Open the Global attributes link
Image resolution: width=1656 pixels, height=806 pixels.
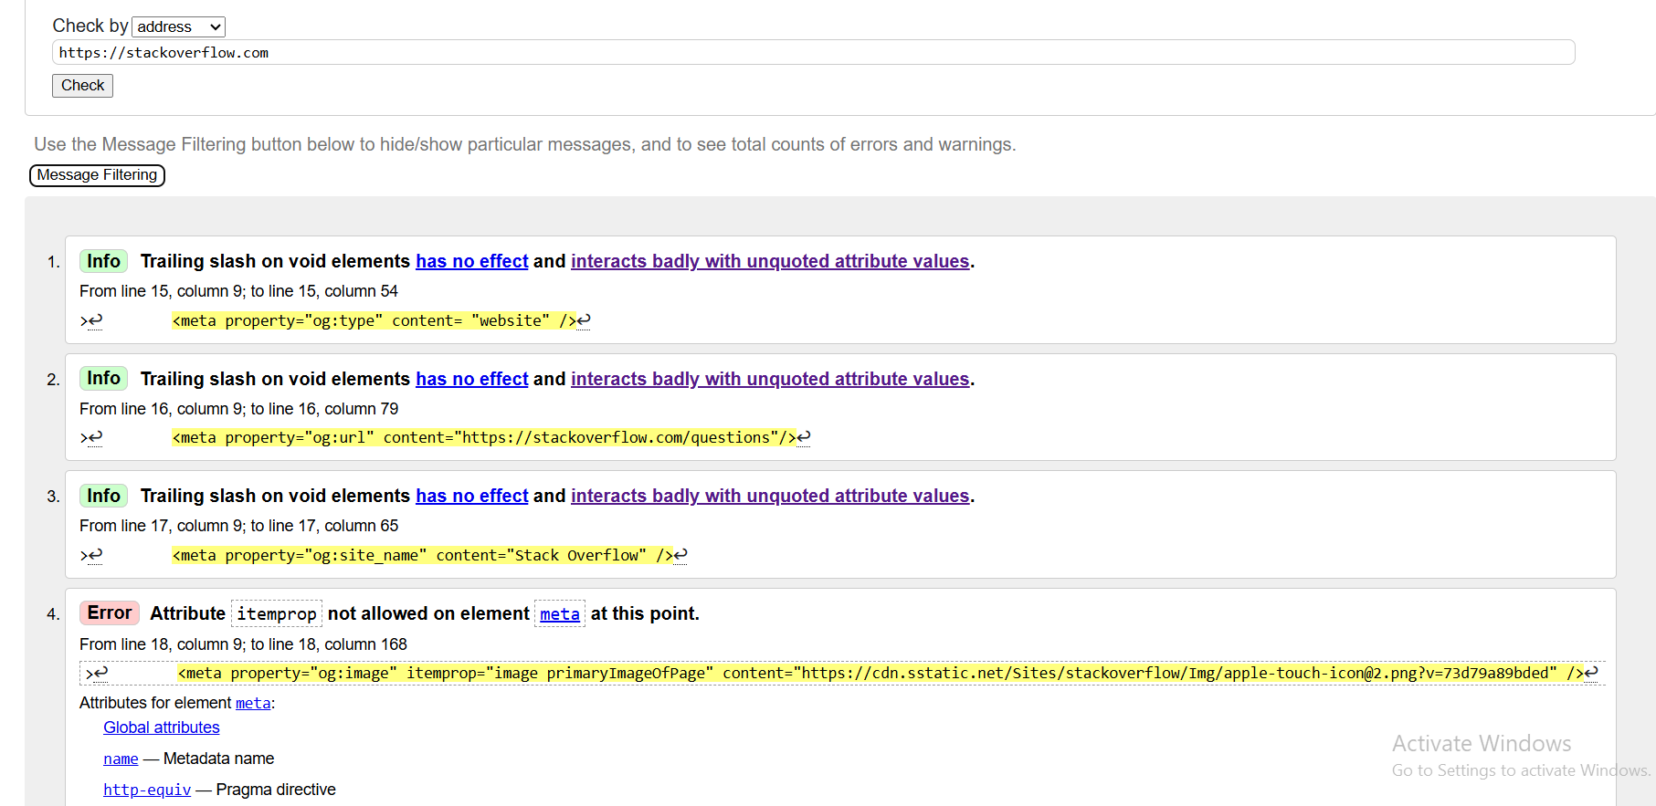tap(162, 727)
